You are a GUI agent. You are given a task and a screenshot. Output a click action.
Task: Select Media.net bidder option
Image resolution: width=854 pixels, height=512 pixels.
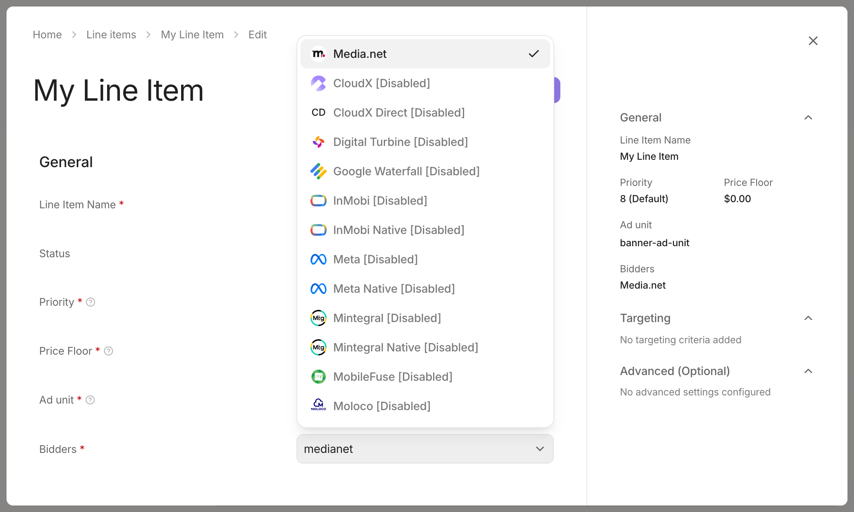(x=425, y=54)
